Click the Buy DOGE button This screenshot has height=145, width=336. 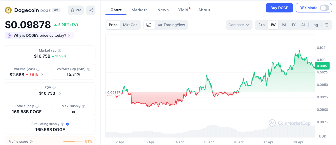(x=279, y=8)
